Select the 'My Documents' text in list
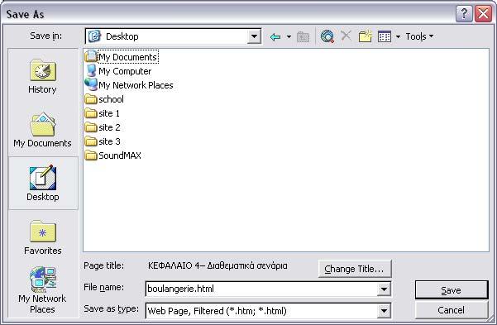The width and height of the screenshot is (497, 325). (127, 57)
